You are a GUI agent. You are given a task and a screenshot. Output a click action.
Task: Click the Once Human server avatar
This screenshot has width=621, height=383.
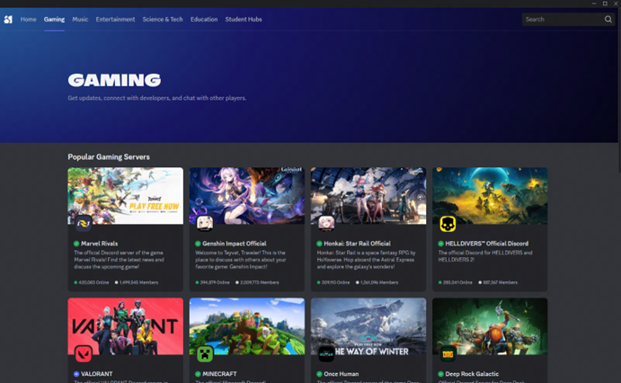(327, 354)
